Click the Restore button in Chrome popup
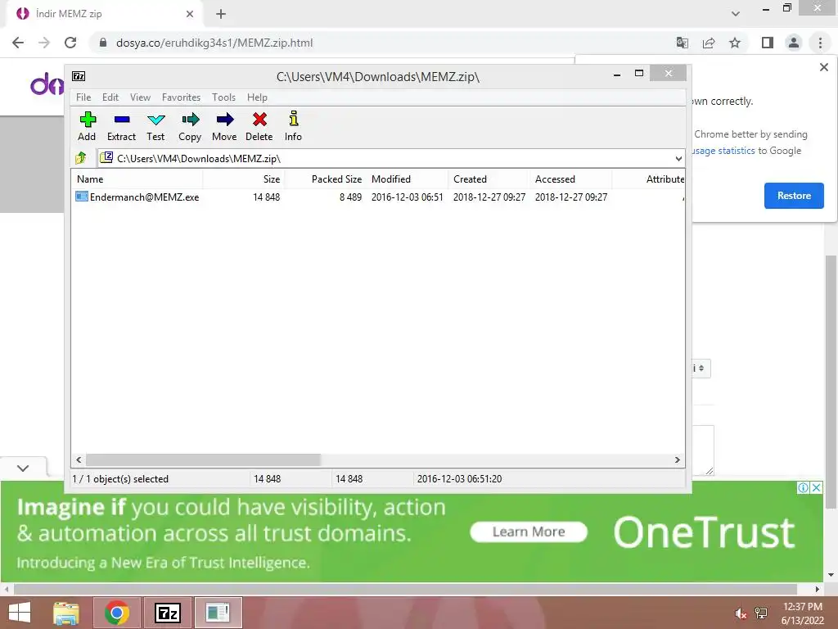The image size is (838, 629). [794, 196]
